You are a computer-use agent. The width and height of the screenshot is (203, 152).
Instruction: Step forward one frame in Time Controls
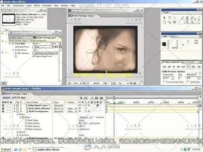point(178,67)
